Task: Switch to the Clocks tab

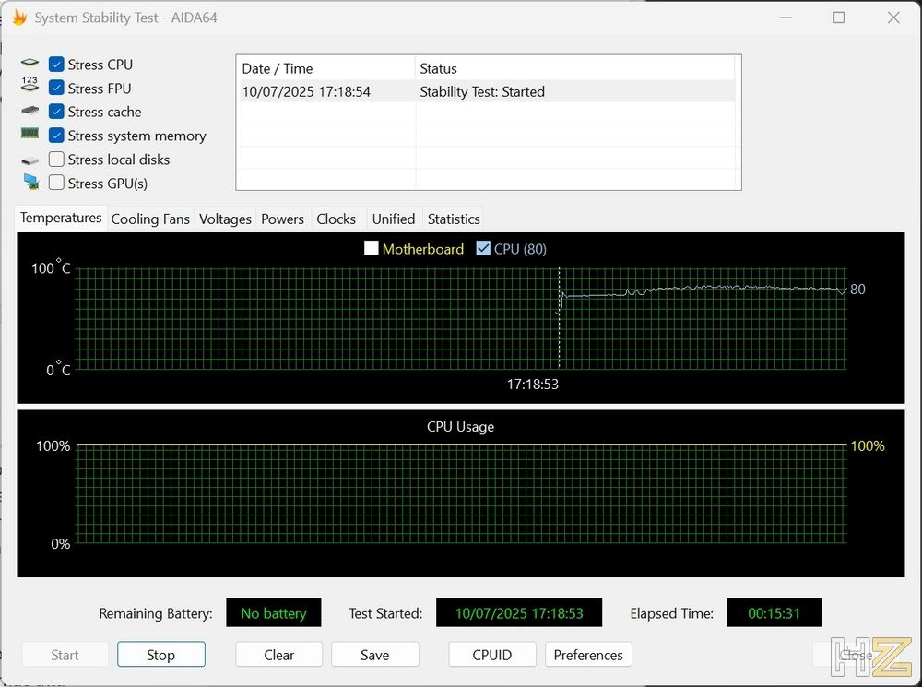Action: pyautogui.click(x=336, y=219)
